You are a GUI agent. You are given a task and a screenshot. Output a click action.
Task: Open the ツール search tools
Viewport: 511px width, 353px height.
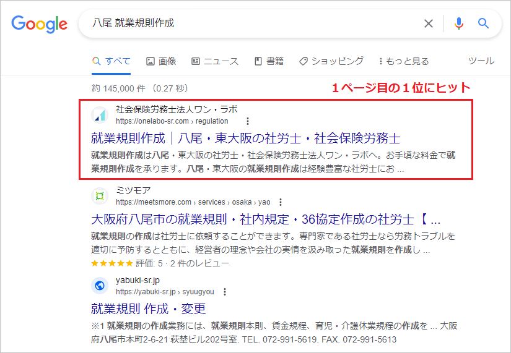(481, 61)
